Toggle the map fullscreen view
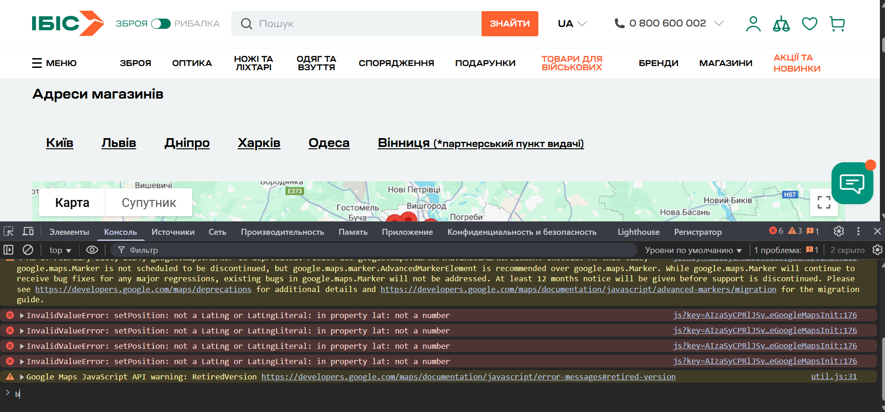The width and height of the screenshot is (885, 412). point(824,202)
